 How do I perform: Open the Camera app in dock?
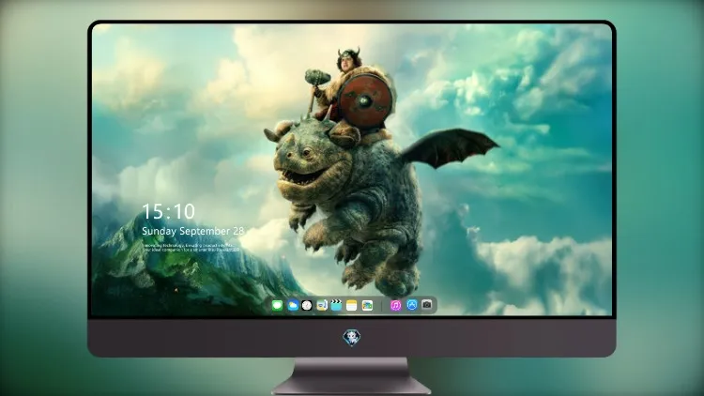[426, 305]
